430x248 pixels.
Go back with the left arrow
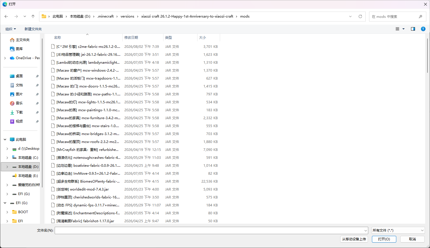6,16
